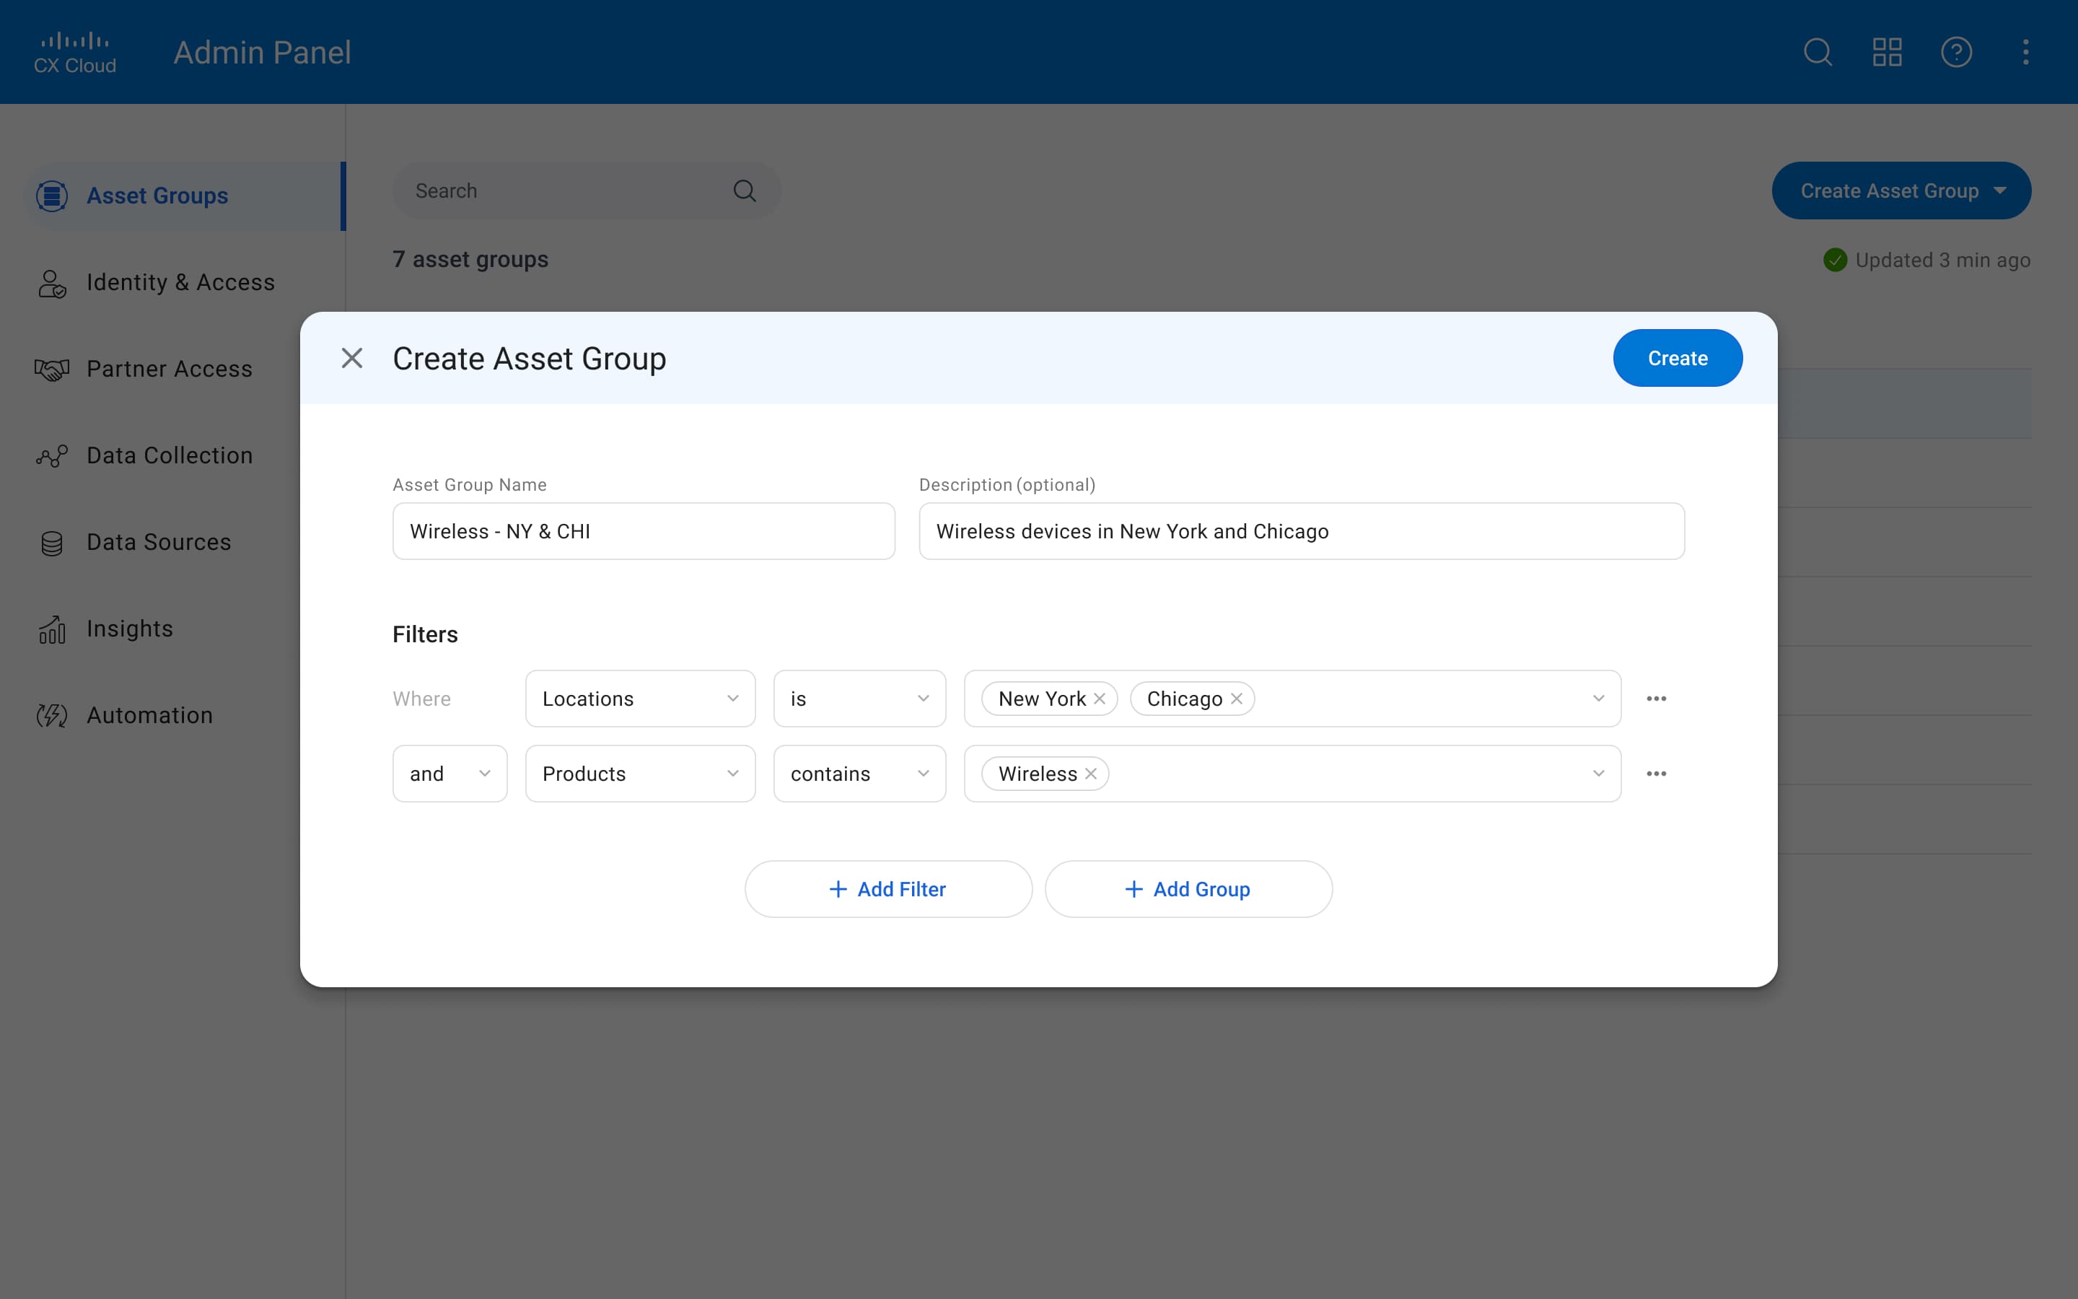Open the options menu for the Locations filter row
The height and width of the screenshot is (1299, 2078).
coord(1657,699)
